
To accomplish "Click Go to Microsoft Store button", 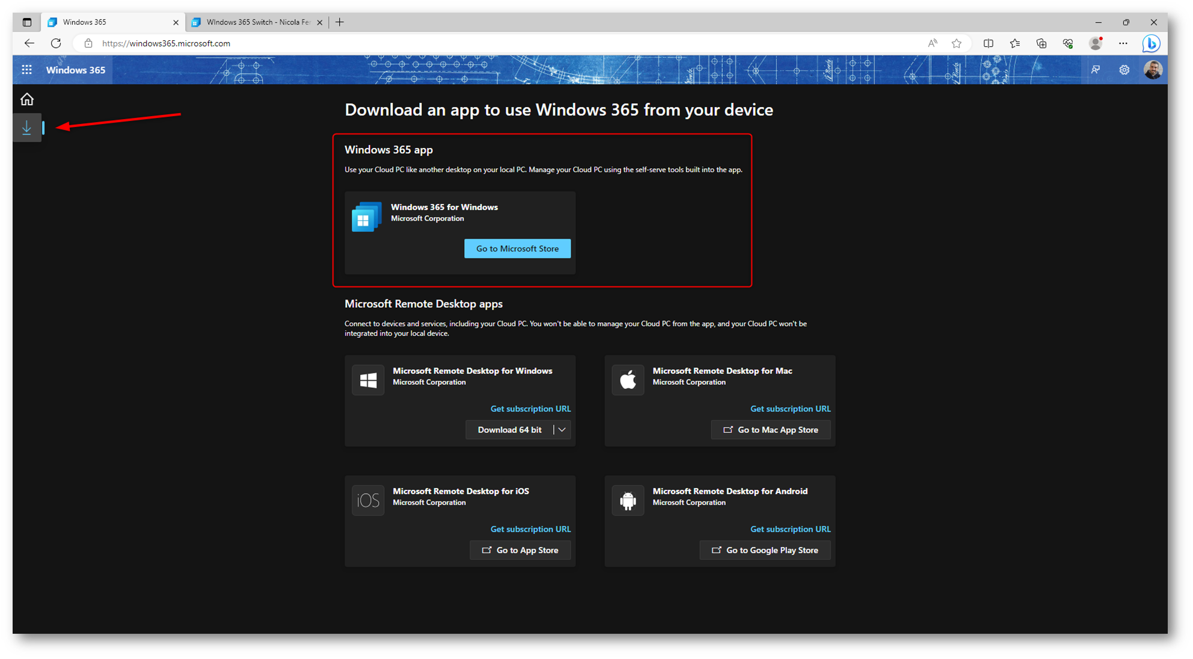I will pos(517,248).
